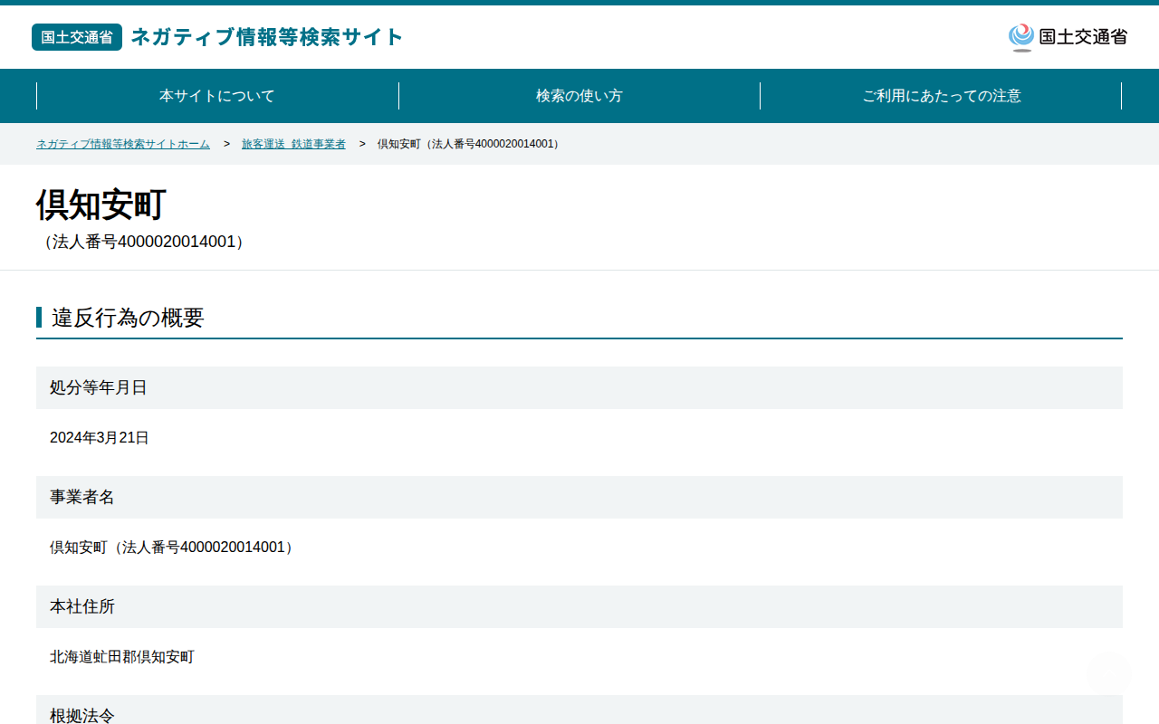This screenshot has width=1159, height=724.
Task: Select the 処分等年月日 field label
Action: coord(99,388)
